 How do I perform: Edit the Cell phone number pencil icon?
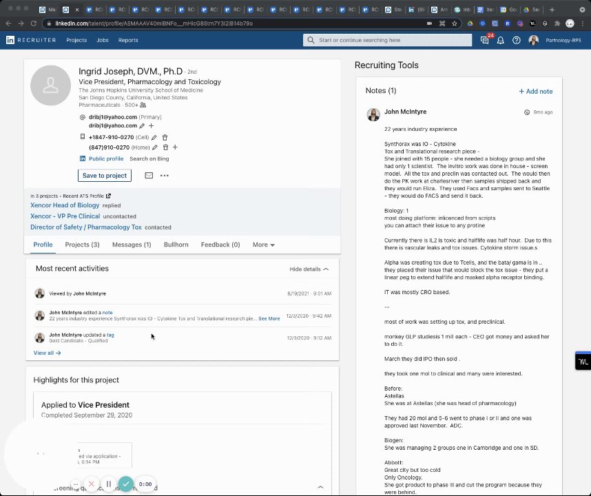tap(154, 138)
